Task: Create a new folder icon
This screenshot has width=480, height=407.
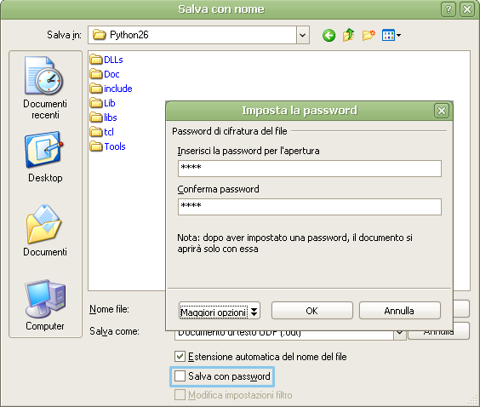Action: click(369, 35)
